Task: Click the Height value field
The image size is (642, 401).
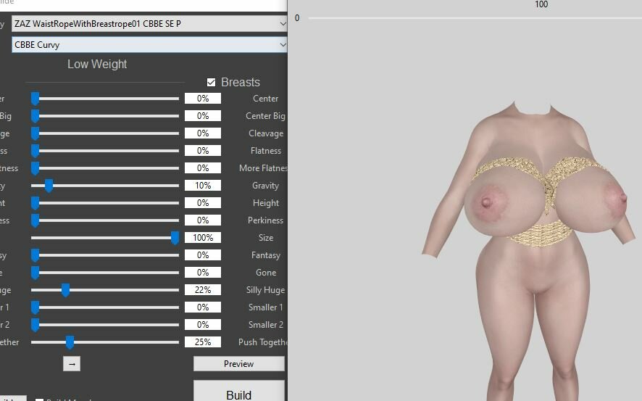Action: pos(203,203)
